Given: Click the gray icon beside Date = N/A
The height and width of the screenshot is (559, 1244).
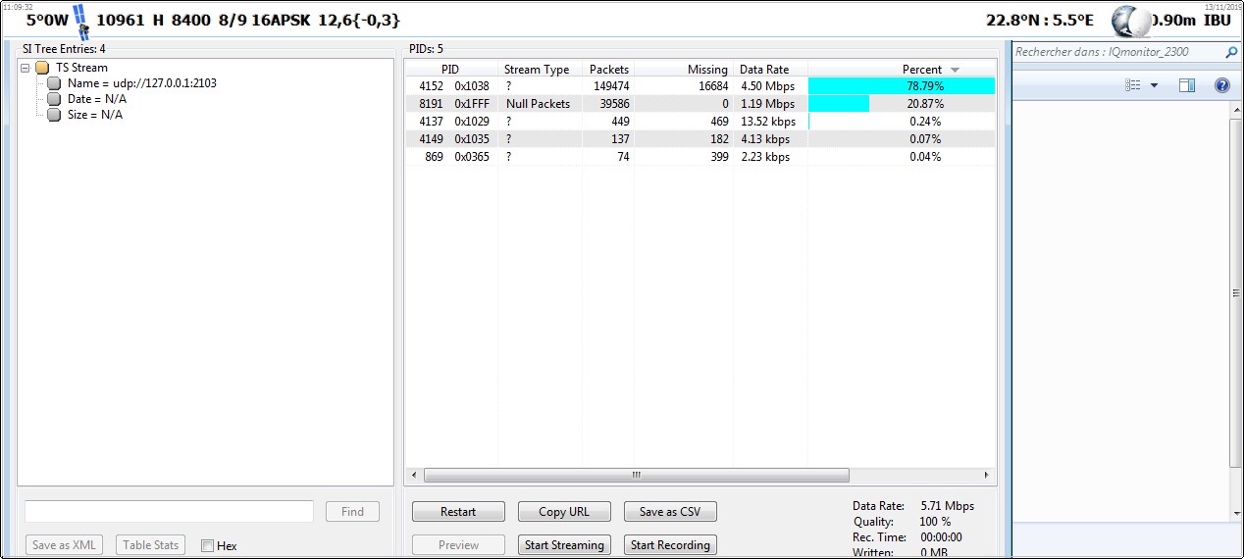Looking at the screenshot, I should (x=55, y=99).
